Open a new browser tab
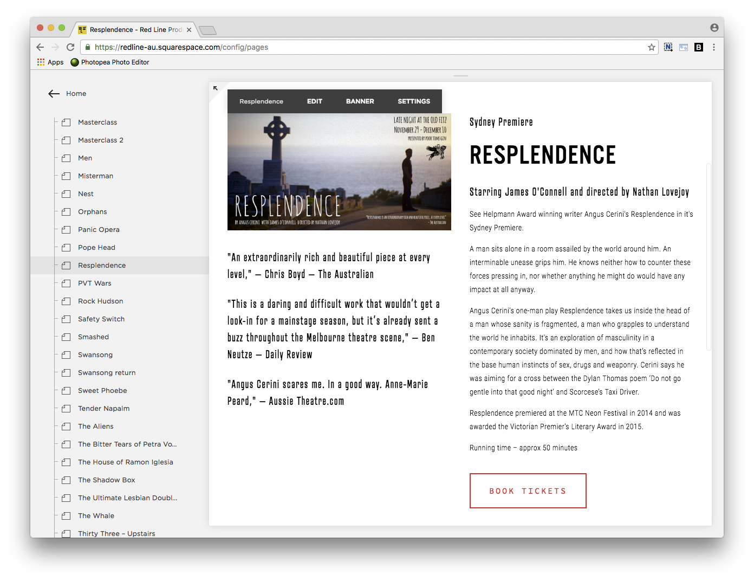The image size is (754, 581). click(207, 30)
